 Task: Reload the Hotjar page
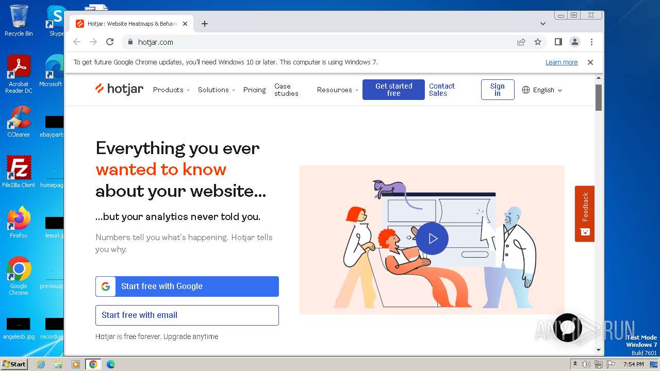coord(110,42)
